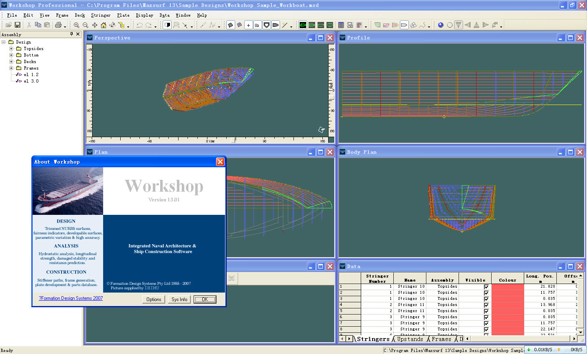Click the Sys Info button
Viewport: 587px width, 354px height.
click(x=179, y=299)
